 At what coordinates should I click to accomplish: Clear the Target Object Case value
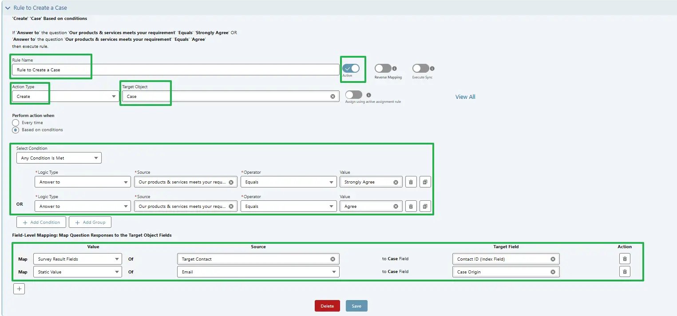[333, 96]
